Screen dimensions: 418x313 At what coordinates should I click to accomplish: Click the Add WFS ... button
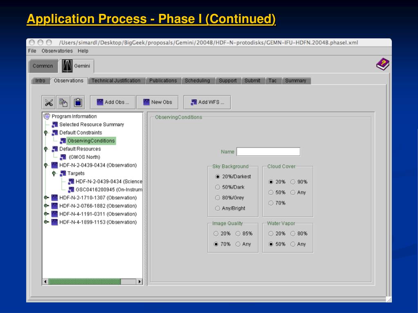point(207,102)
